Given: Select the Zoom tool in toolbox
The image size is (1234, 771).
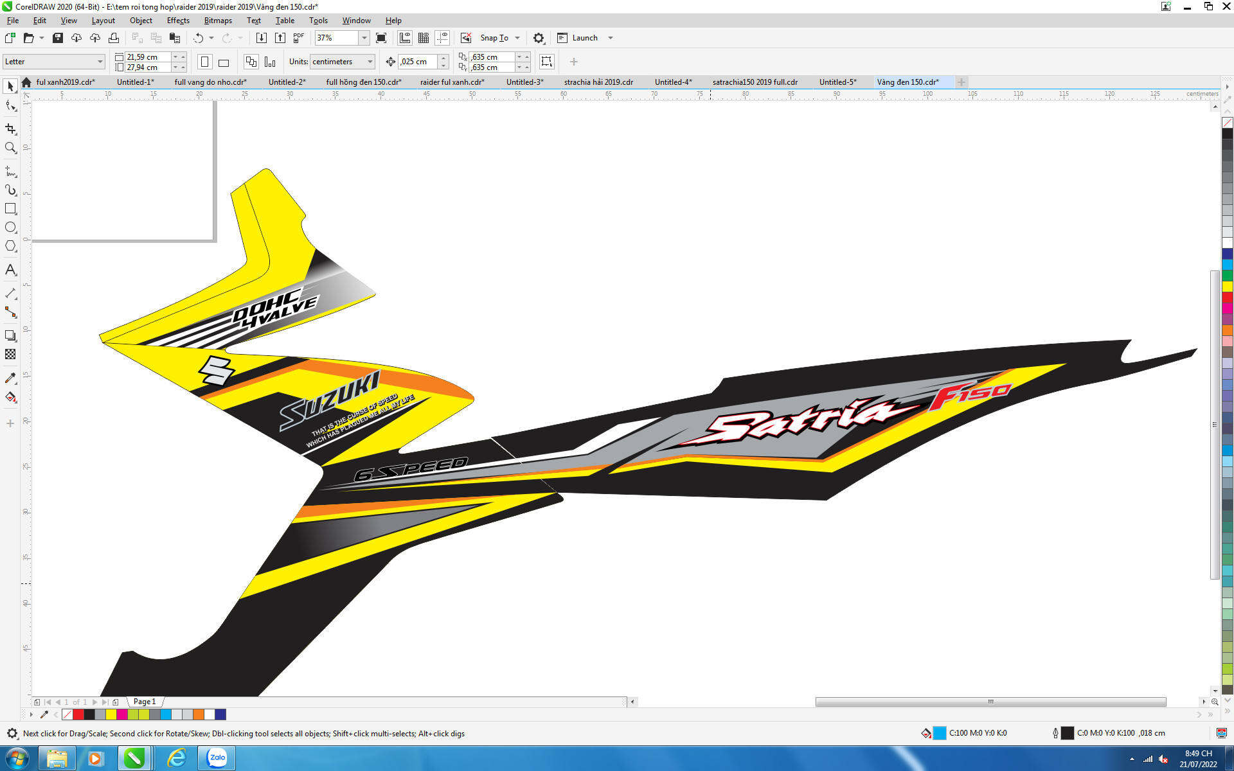Looking at the screenshot, I should pos(10,148).
